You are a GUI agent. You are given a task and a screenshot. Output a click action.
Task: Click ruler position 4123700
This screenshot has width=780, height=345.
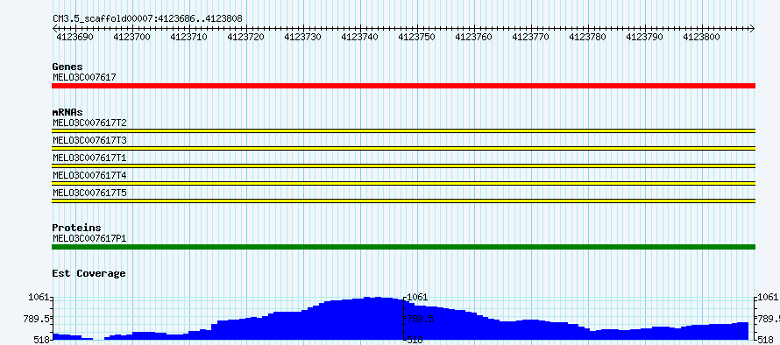click(132, 37)
